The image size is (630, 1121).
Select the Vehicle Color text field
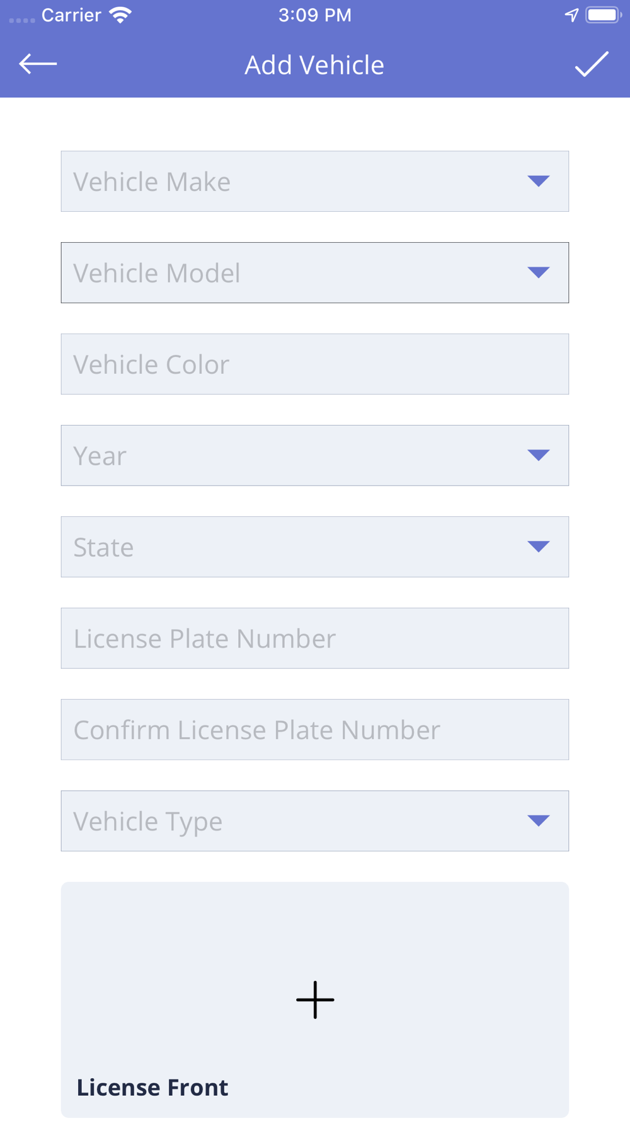(x=315, y=364)
